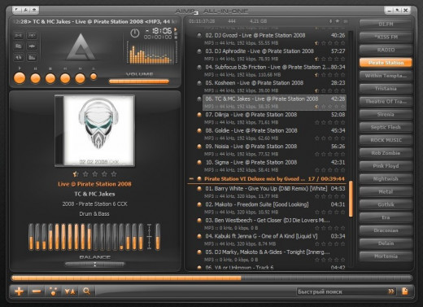This screenshot has height=307, width=423.
Task: Click the Быстрый поиск quick search field
Action: pos(342,292)
